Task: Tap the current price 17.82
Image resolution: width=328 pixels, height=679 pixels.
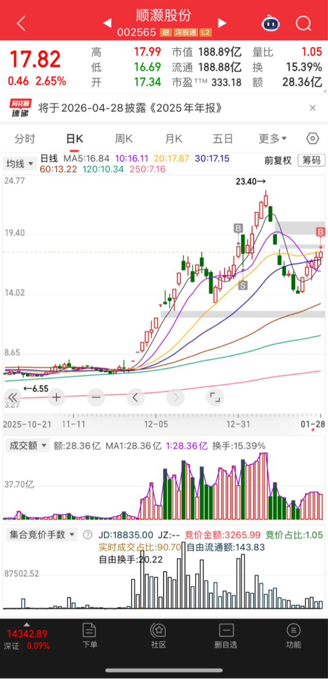Action: 35,59
